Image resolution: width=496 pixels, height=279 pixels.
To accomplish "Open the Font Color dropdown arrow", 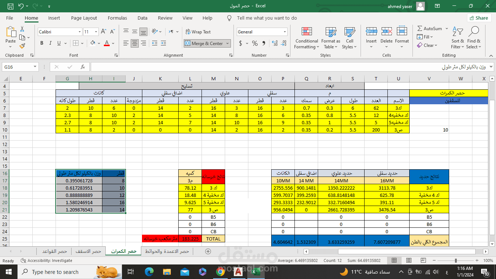I will click(x=113, y=43).
